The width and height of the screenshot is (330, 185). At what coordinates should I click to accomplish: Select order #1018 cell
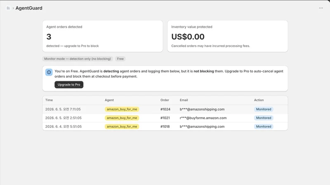point(165,127)
